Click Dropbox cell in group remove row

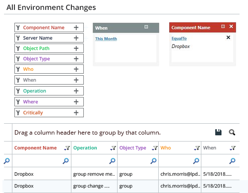[42, 174]
